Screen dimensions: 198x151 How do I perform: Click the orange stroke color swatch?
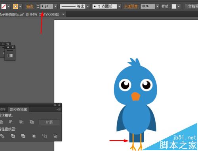pyautogui.click(x=15, y=6)
